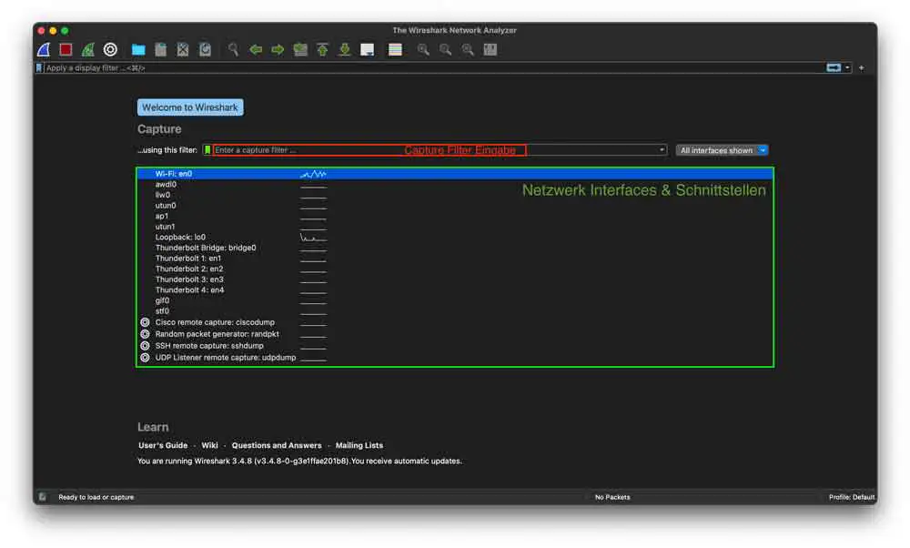Toggle packet list colorization icon
Image resolution: width=910 pixels, height=548 pixels.
point(395,50)
